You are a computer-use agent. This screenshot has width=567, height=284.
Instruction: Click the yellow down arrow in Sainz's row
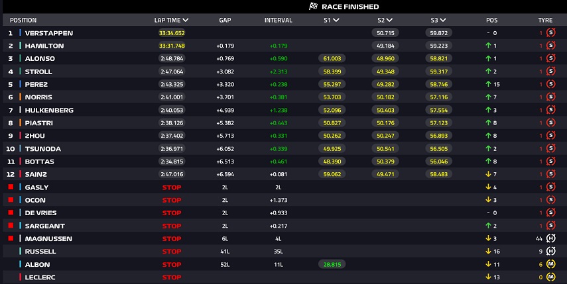[x=487, y=174]
